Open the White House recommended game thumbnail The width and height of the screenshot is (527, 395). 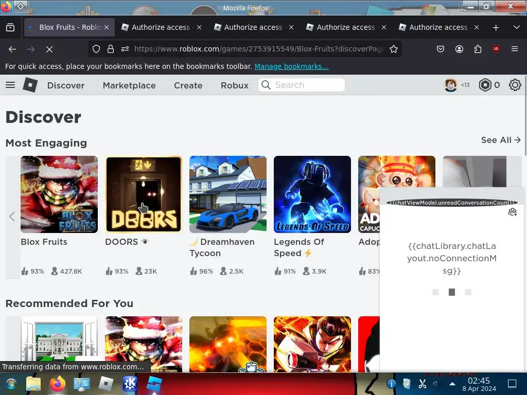pos(59,344)
